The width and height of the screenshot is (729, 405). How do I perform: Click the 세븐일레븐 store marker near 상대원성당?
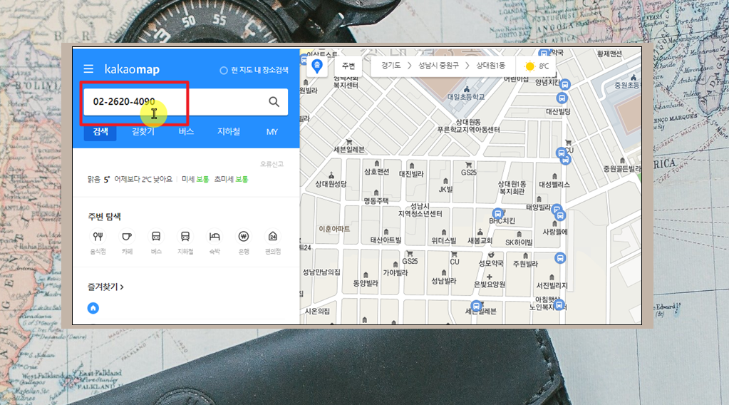coord(349,142)
